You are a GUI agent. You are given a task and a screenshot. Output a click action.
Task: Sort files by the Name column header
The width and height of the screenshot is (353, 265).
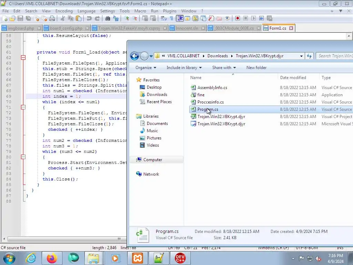click(233, 78)
